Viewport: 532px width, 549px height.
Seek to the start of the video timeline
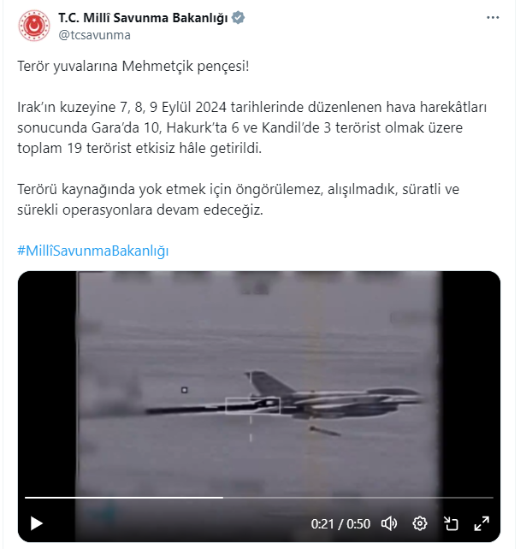click(26, 497)
